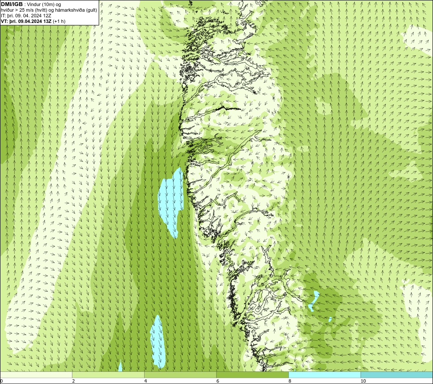
Task: Click the scale label '4'
Action: 145,381
